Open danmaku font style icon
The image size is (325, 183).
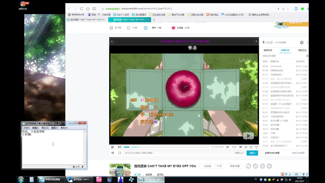(x=113, y=153)
